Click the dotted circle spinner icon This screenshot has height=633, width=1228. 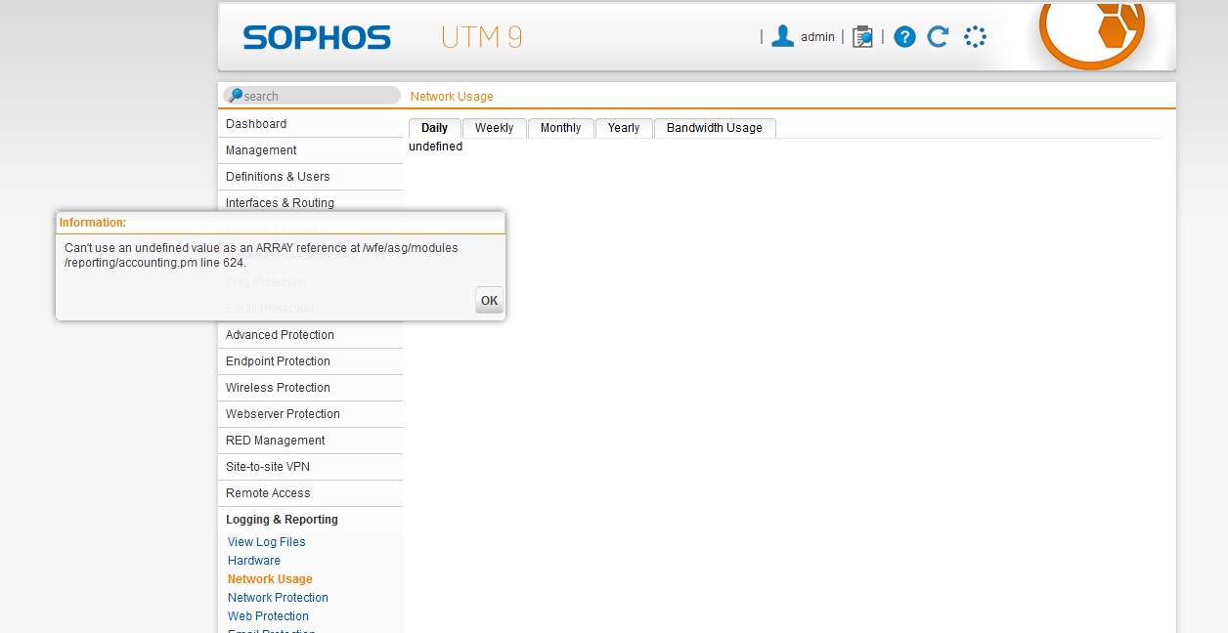(x=975, y=37)
